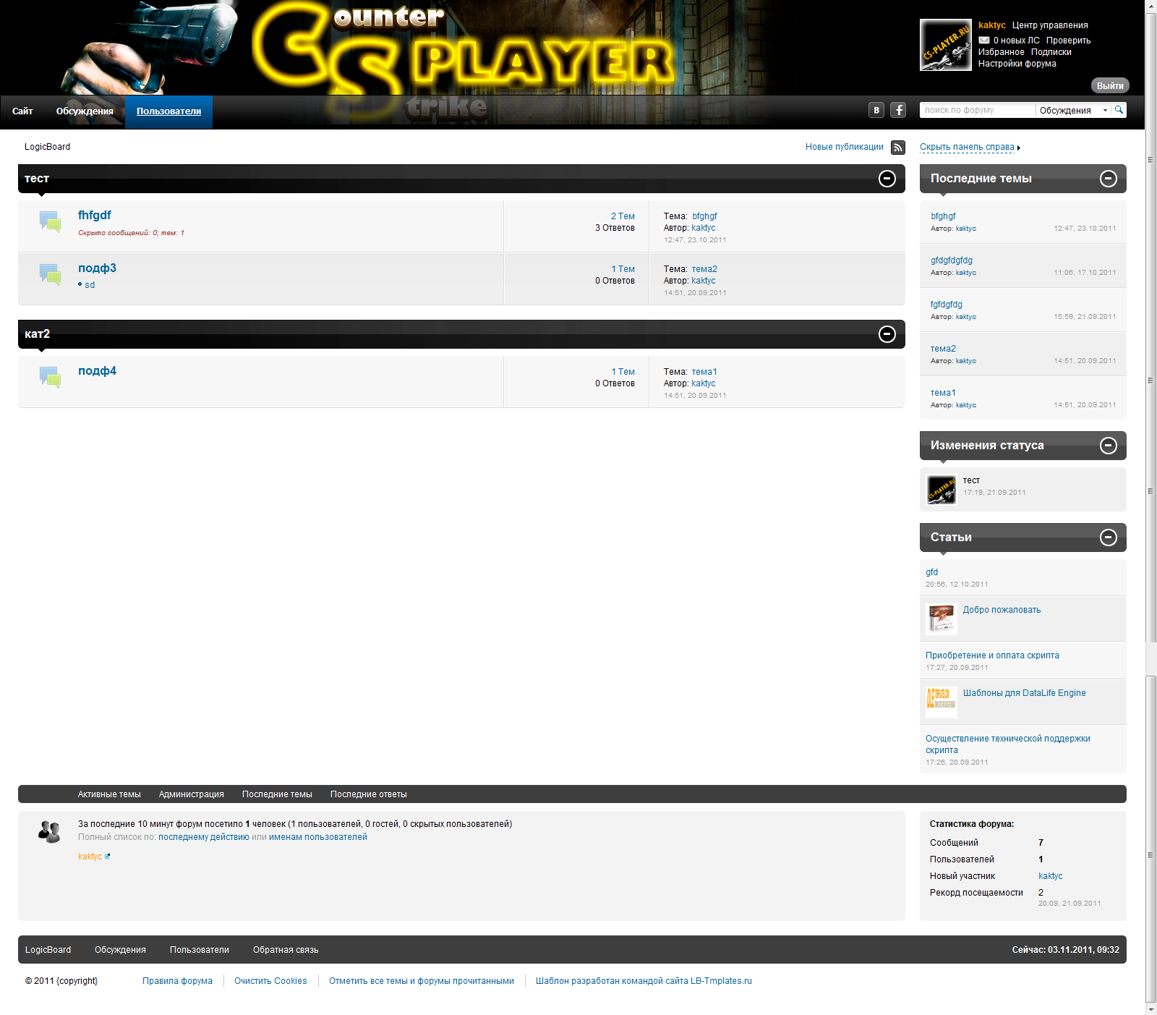Click Очистить Cookies link
Screen dimensions: 1157x1015
click(270, 981)
